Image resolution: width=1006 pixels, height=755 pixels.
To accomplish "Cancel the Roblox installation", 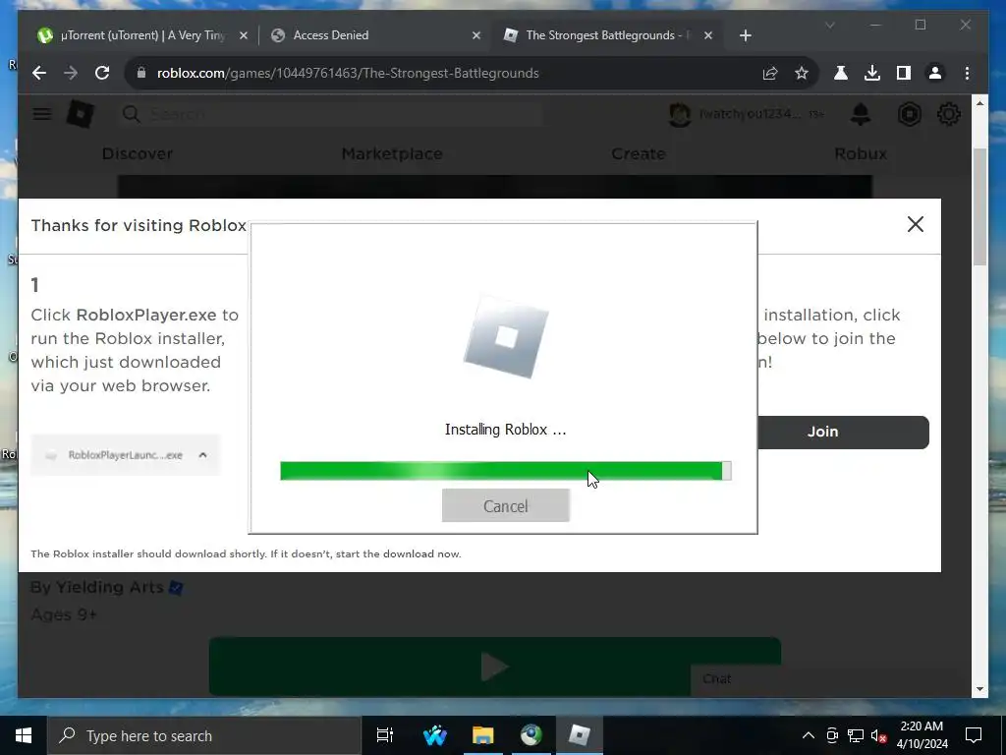I will click(506, 506).
